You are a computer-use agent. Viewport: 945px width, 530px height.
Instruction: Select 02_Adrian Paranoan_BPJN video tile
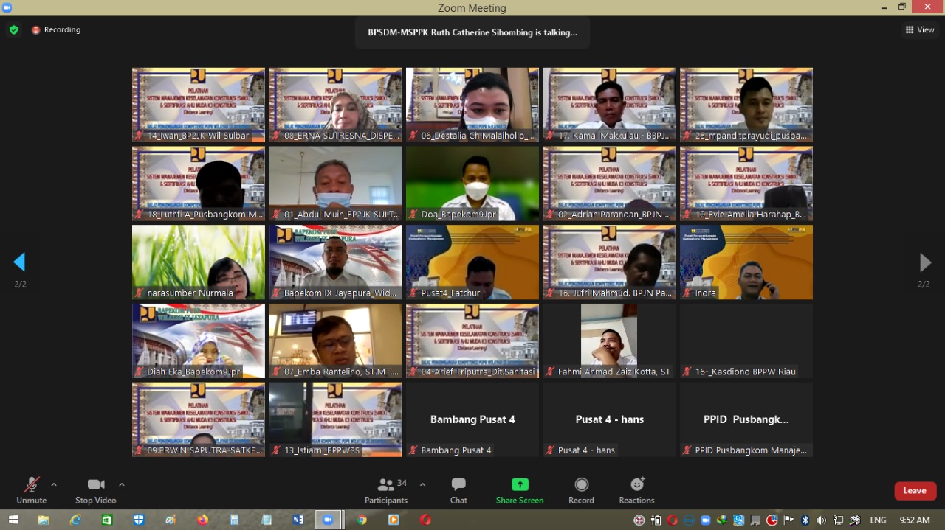point(609,184)
